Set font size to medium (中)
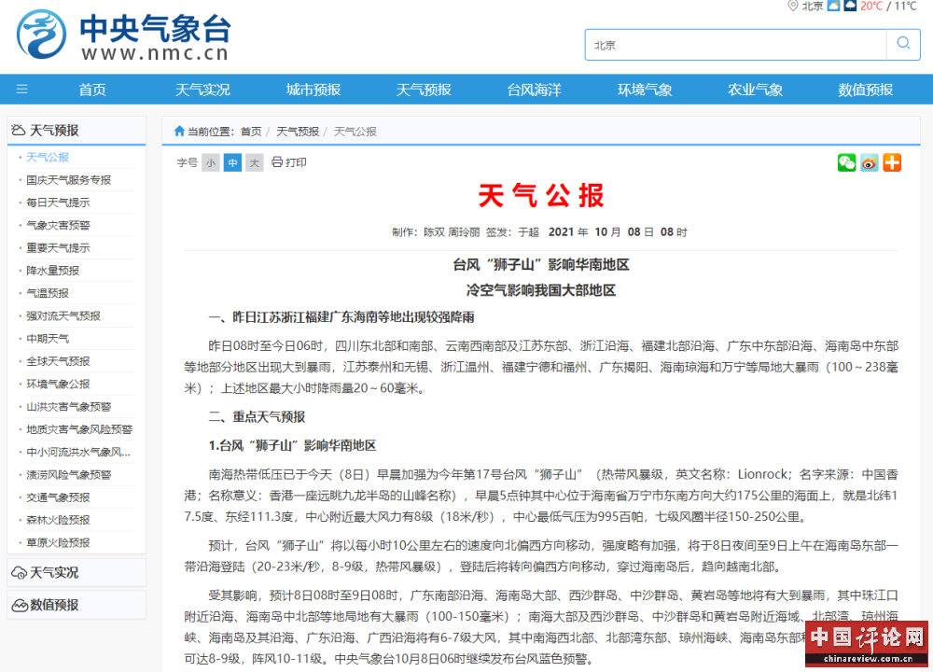The width and height of the screenshot is (933, 672). [232, 162]
